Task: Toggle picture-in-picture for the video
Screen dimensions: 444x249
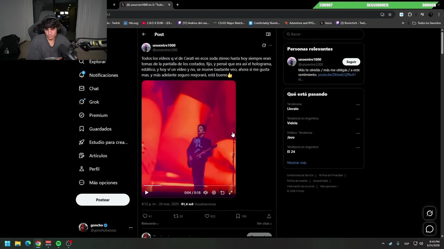Action: pos(222,193)
